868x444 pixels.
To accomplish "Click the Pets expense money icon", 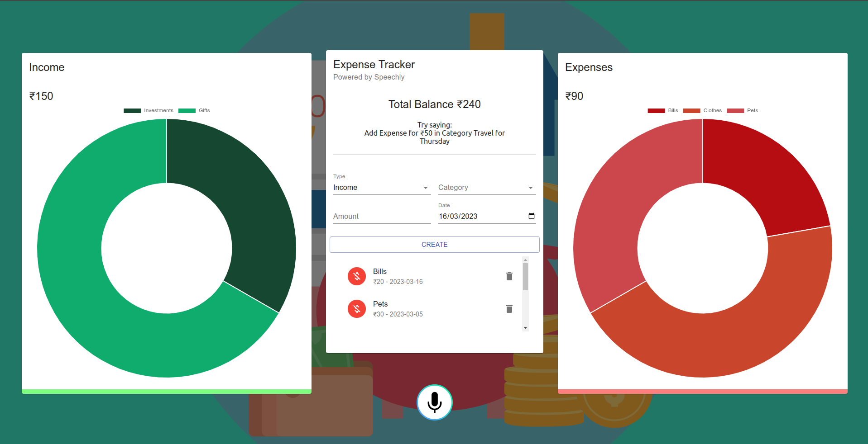I will pyautogui.click(x=357, y=309).
